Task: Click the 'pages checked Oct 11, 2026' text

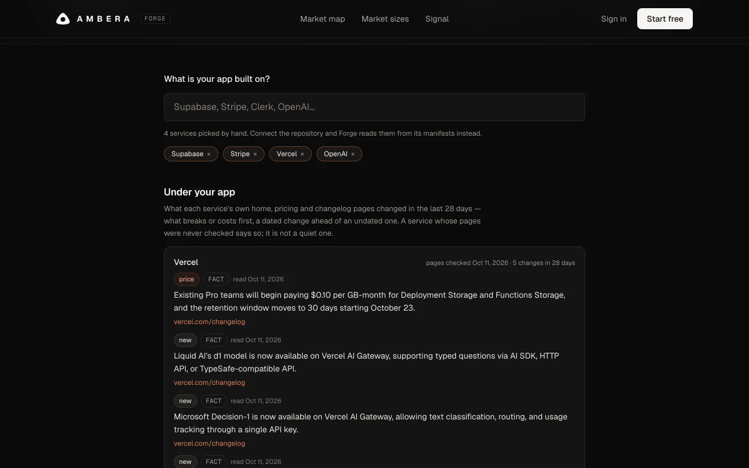Action: click(467, 263)
